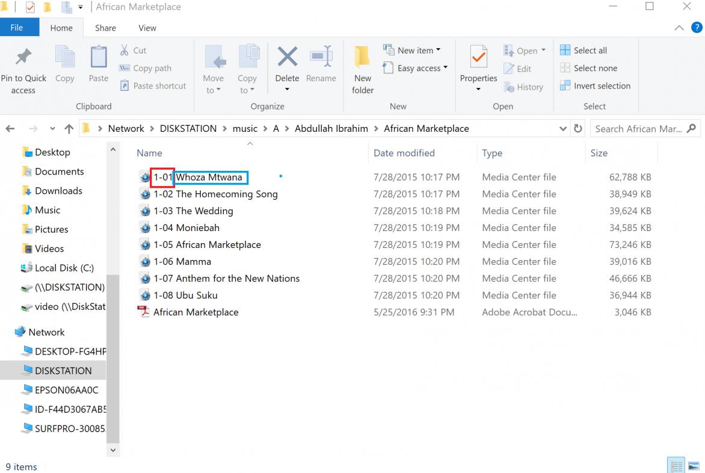Click the Pin to Quick access icon

click(23, 57)
